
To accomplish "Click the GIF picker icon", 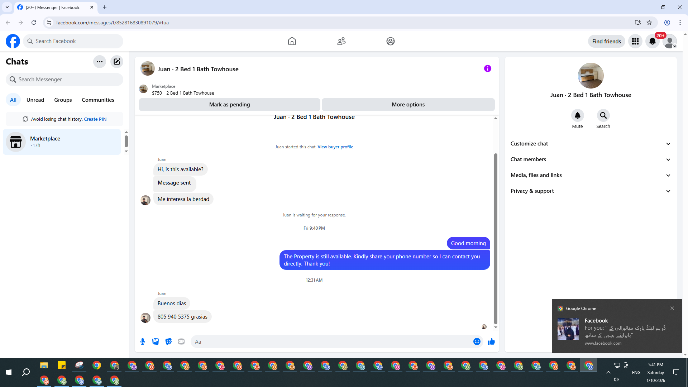I will click(181, 341).
